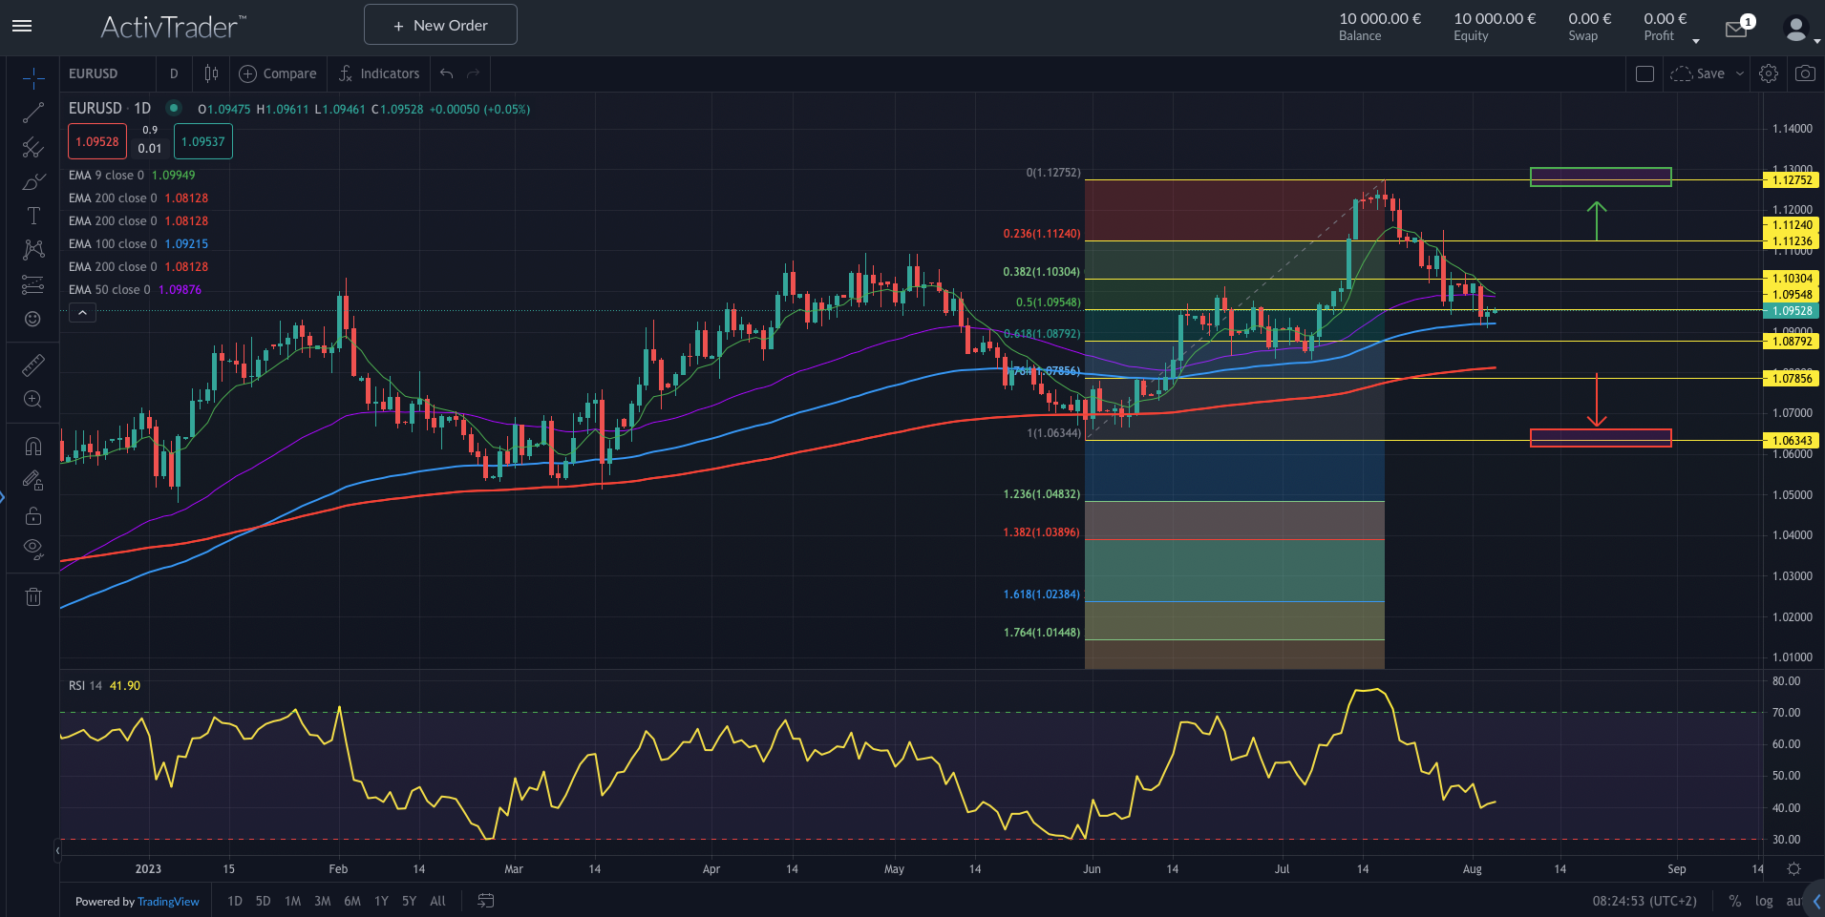Click the New Order button
Viewport: 1825px width, 917px height.
click(440, 24)
